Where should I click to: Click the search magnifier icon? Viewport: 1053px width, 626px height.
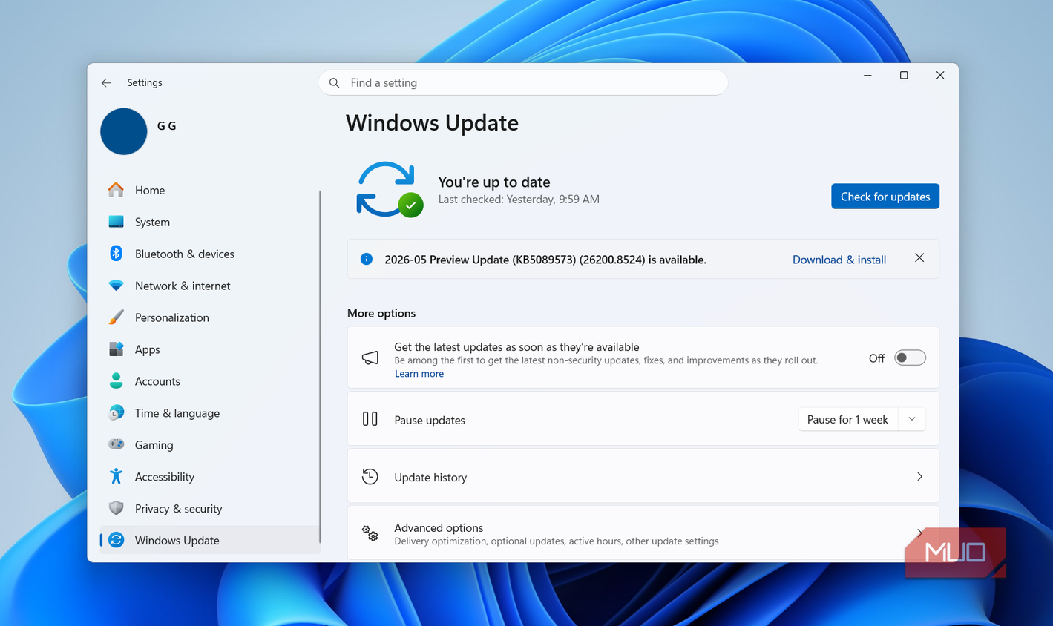coord(335,83)
